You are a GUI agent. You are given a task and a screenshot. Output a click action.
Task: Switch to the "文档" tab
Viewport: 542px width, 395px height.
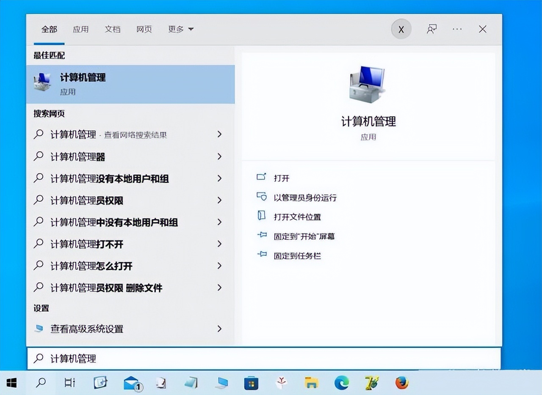pos(112,29)
